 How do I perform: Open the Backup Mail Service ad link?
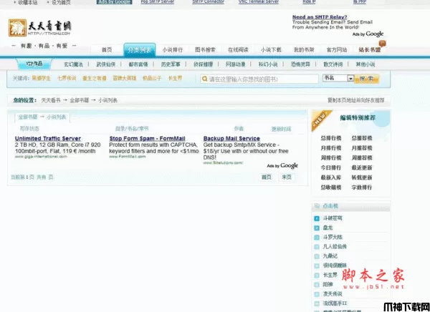pyautogui.click(x=231, y=138)
